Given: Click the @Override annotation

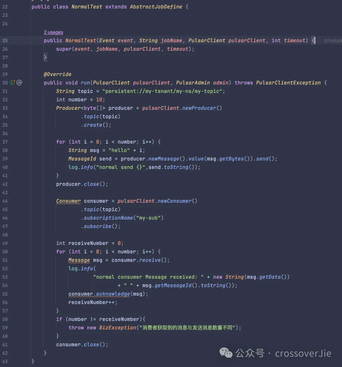Looking at the screenshot, I should [57, 74].
